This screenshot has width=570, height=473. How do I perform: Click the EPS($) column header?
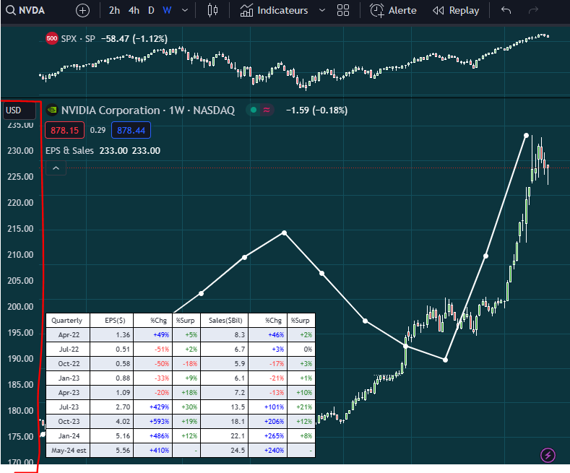point(111,321)
